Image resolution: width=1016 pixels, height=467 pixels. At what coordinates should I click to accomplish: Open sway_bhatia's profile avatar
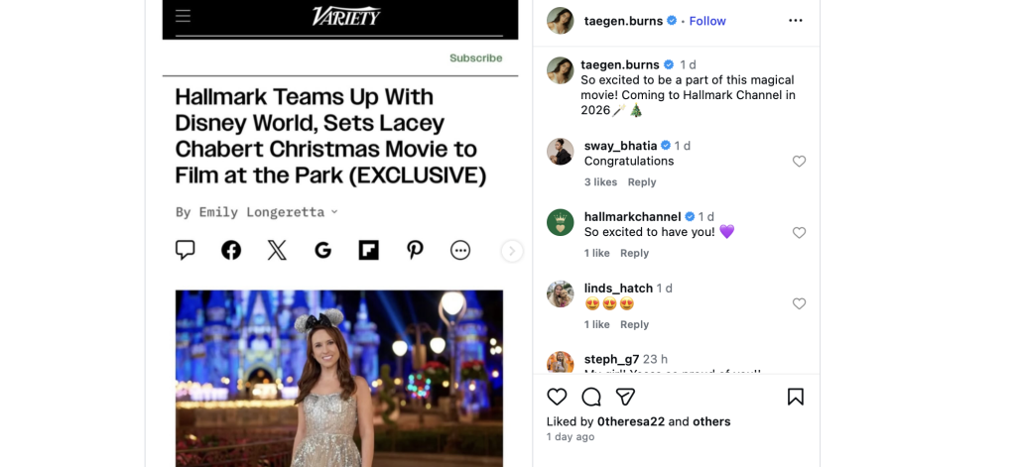point(561,152)
